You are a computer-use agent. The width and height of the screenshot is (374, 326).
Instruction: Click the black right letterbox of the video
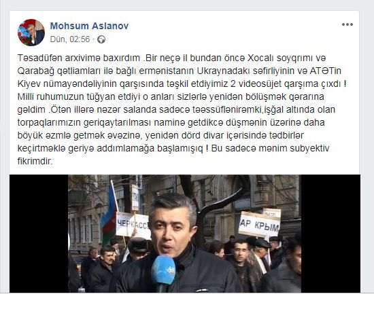pos(330,234)
